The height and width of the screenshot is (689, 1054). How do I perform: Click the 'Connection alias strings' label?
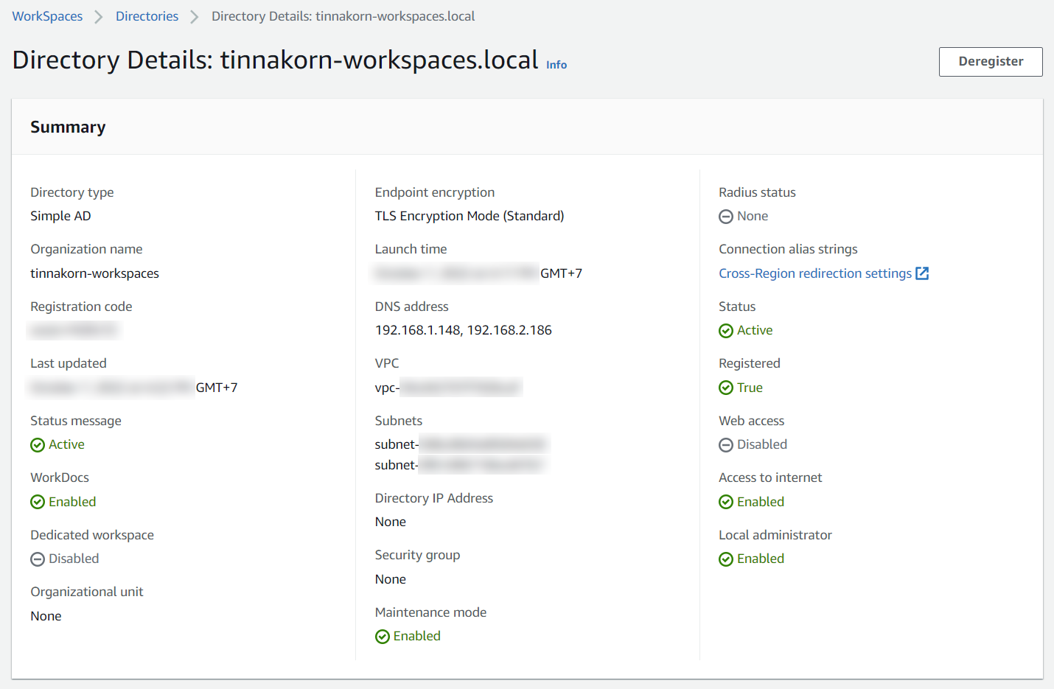pyautogui.click(x=788, y=249)
